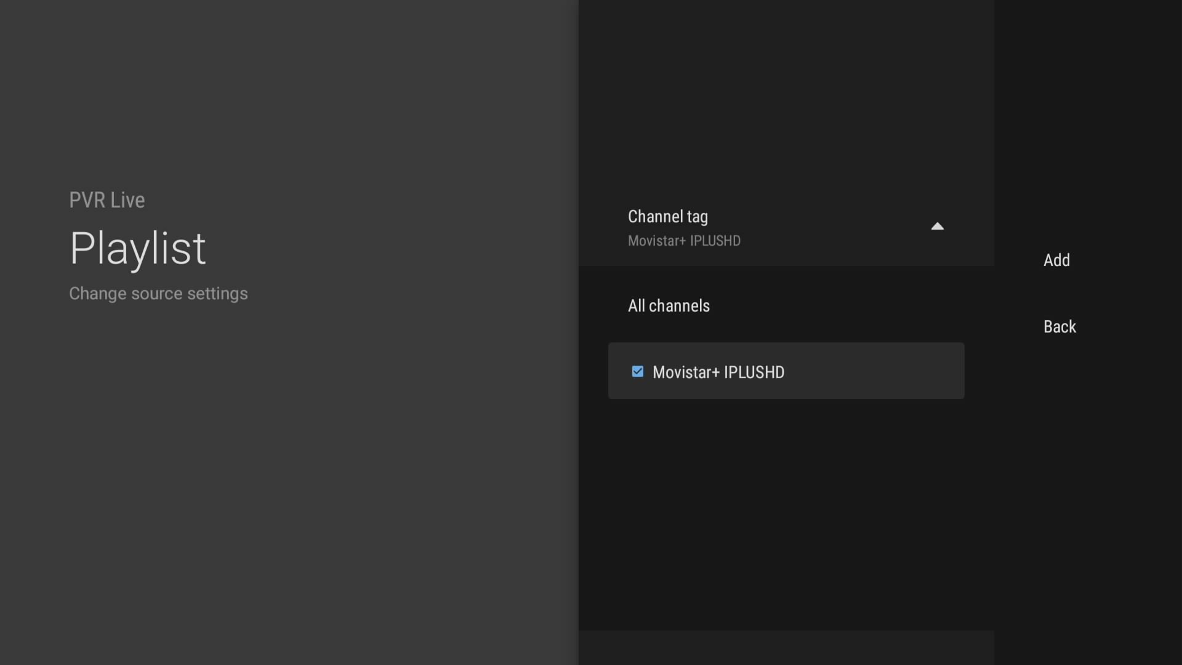Click the highlighted Movistar+ IPLUSHD row background

(874, 371)
